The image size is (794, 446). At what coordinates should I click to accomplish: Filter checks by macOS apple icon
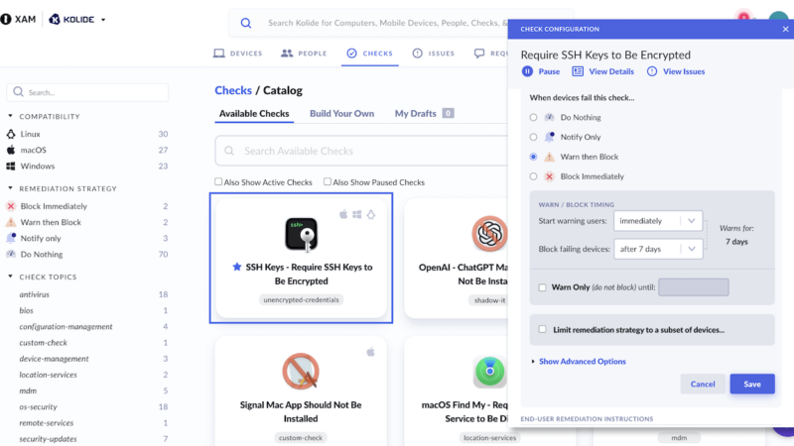[11, 150]
